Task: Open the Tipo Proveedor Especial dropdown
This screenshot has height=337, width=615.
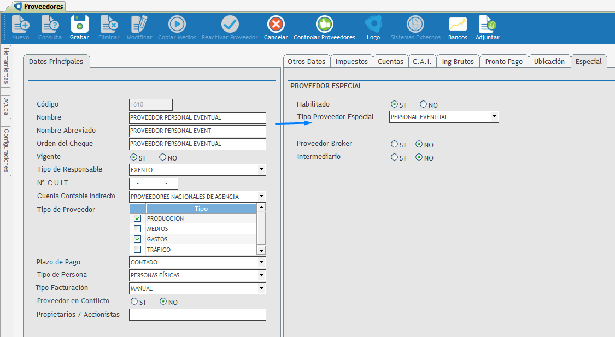Action: click(494, 117)
